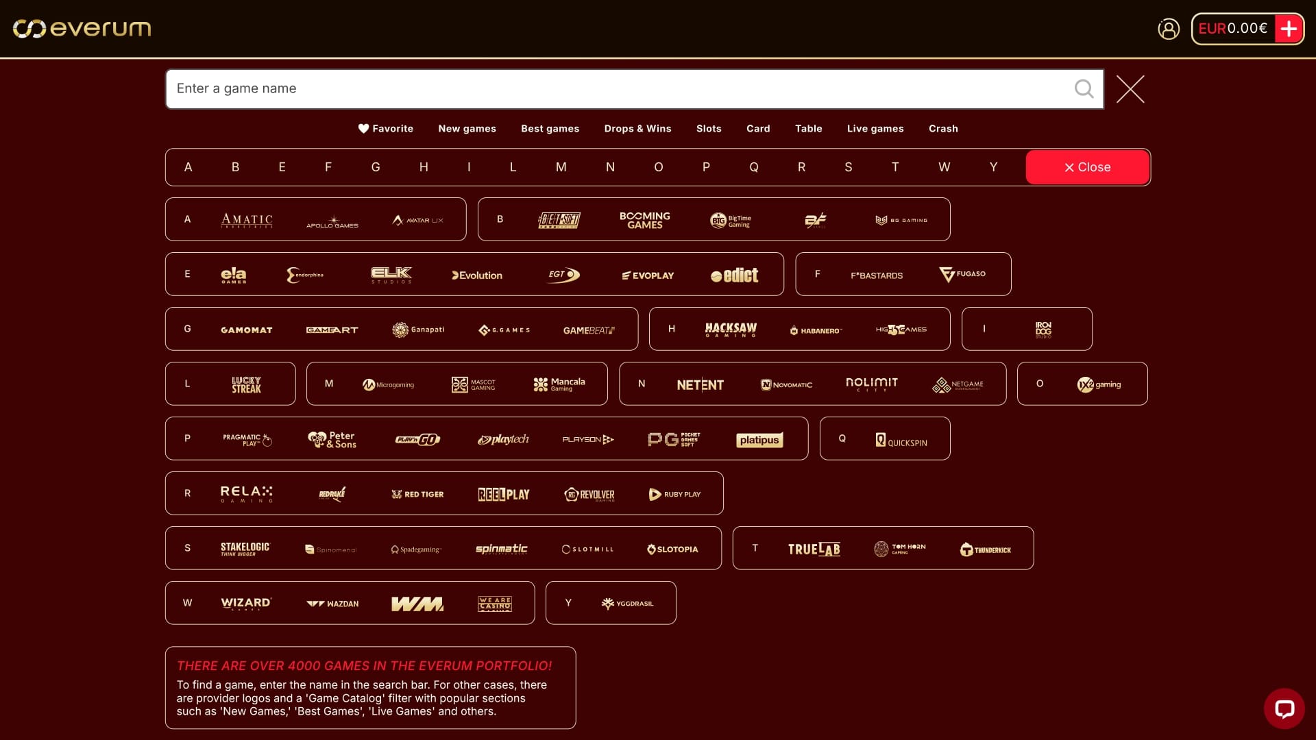The image size is (1316, 740).
Task: Click the Close filter button
Action: click(1087, 166)
